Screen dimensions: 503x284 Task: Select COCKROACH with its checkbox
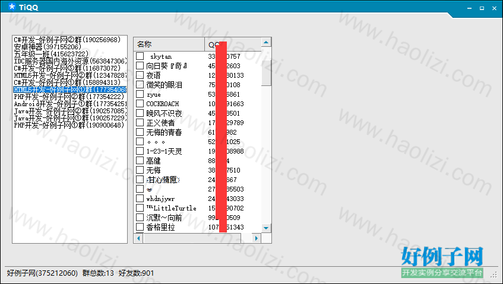pos(140,104)
